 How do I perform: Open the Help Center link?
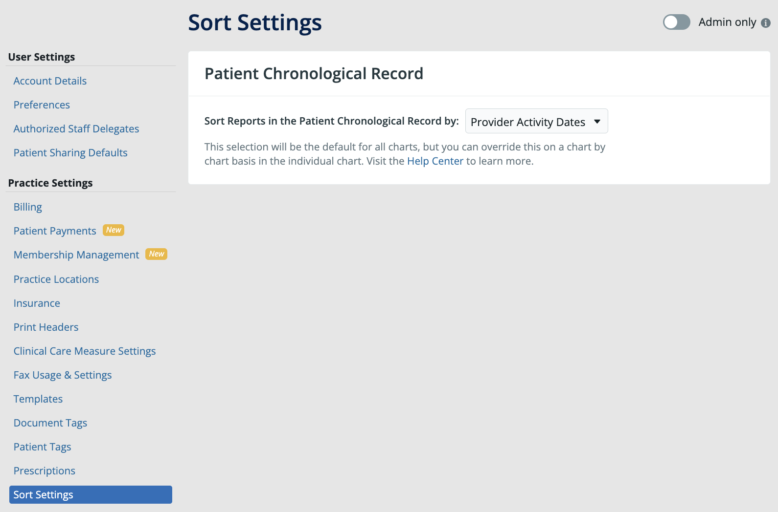(435, 161)
